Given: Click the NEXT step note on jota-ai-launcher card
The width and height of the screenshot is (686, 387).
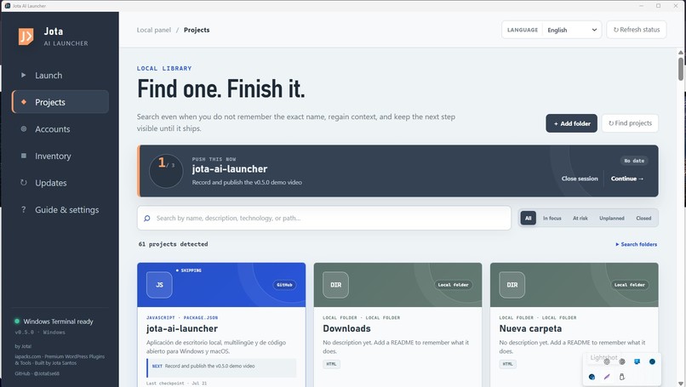Looking at the screenshot, I should [222, 367].
